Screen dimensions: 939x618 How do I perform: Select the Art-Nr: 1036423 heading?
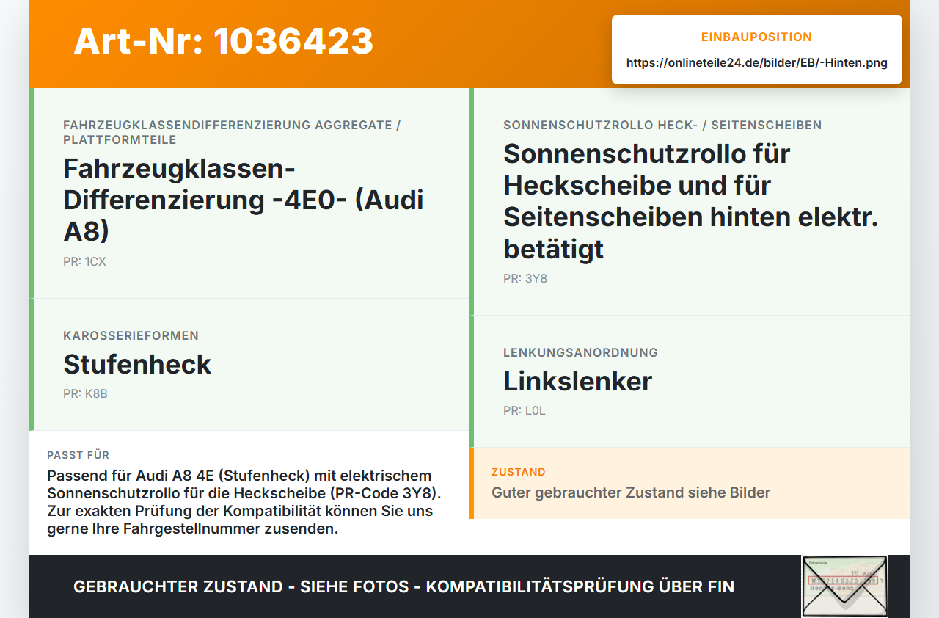coord(224,41)
